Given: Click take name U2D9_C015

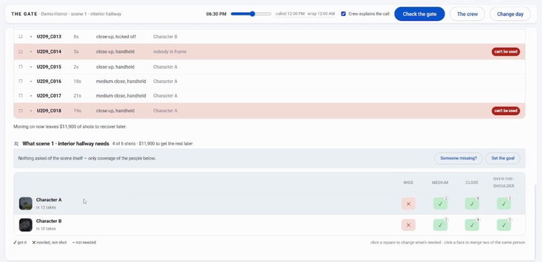Looking at the screenshot, I should click(x=48, y=67).
